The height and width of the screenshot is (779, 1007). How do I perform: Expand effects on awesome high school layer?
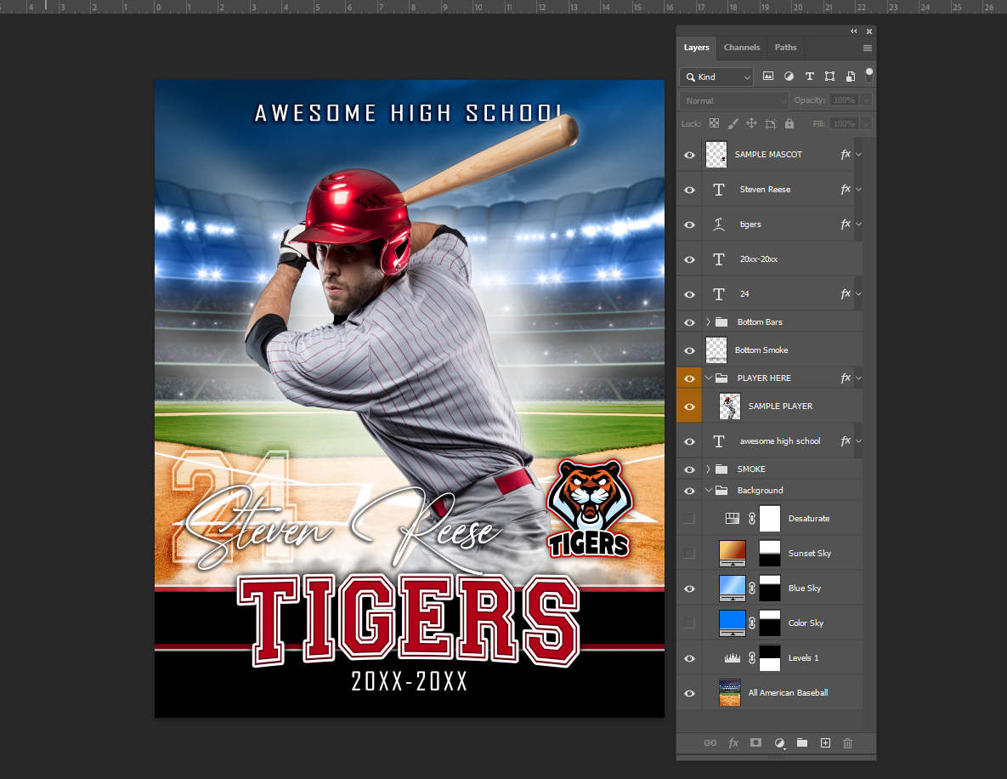coord(858,441)
